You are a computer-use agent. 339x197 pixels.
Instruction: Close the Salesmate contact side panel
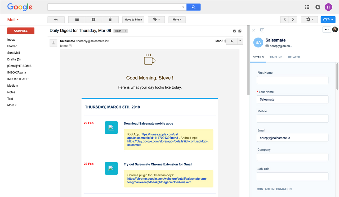(x=253, y=30)
